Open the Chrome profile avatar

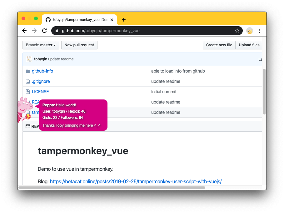point(250,31)
